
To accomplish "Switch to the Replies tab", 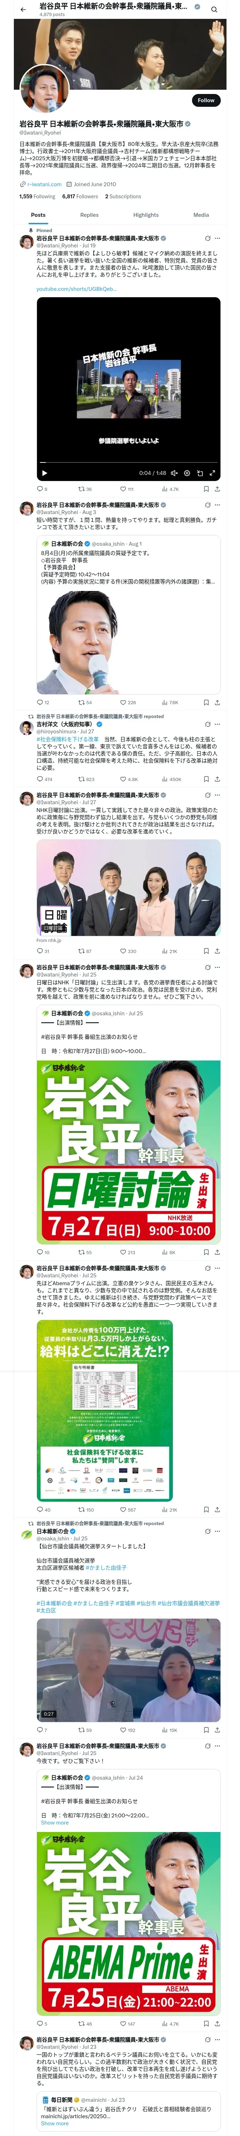I will tap(89, 215).
